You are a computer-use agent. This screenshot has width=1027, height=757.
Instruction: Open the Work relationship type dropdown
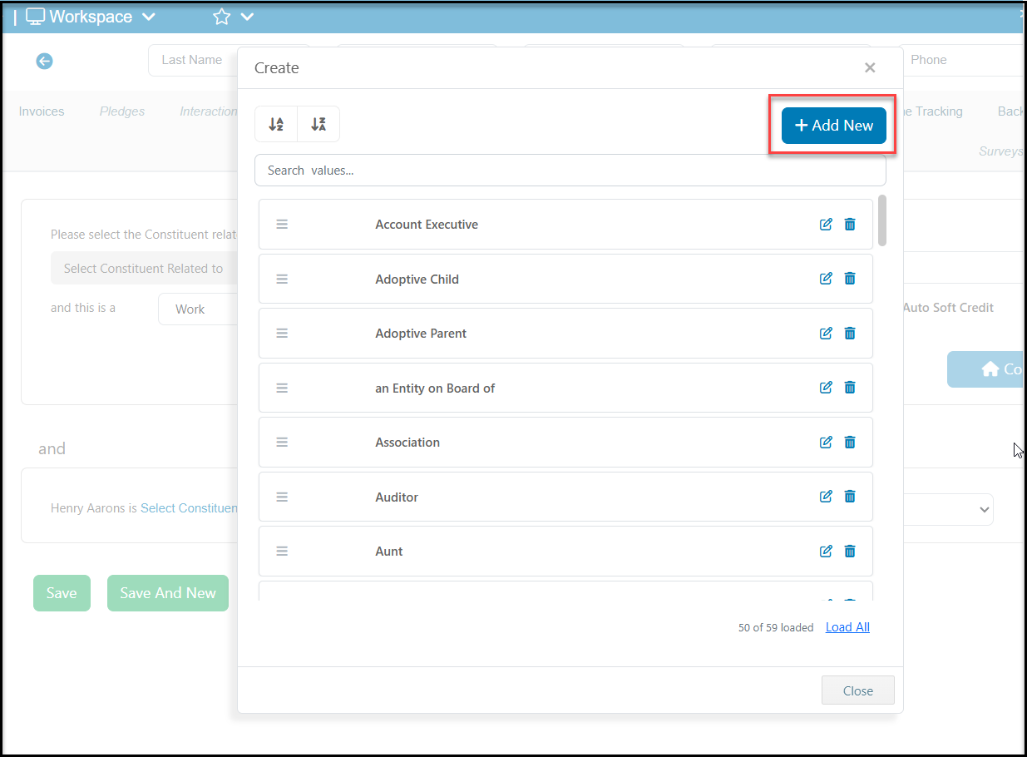click(x=198, y=309)
